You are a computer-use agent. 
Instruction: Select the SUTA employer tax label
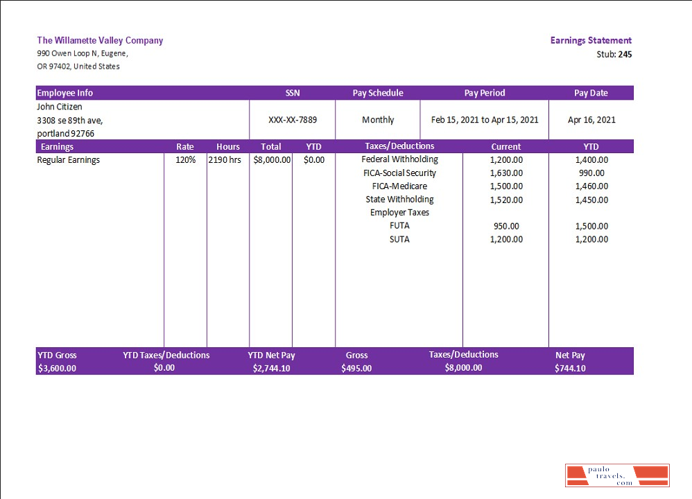point(399,239)
